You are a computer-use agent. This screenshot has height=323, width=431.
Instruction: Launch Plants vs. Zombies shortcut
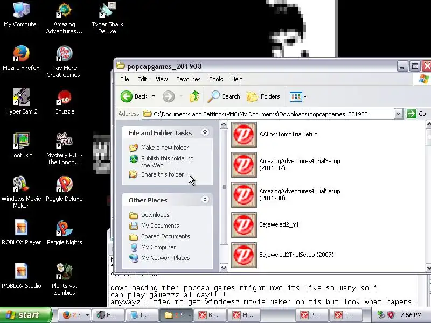pyautogui.click(x=64, y=279)
